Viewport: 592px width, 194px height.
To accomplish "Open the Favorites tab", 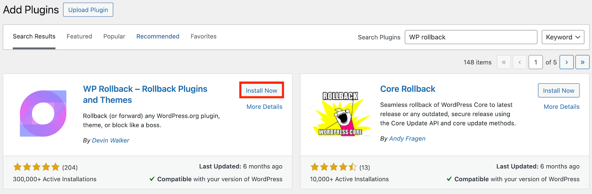I will (204, 36).
